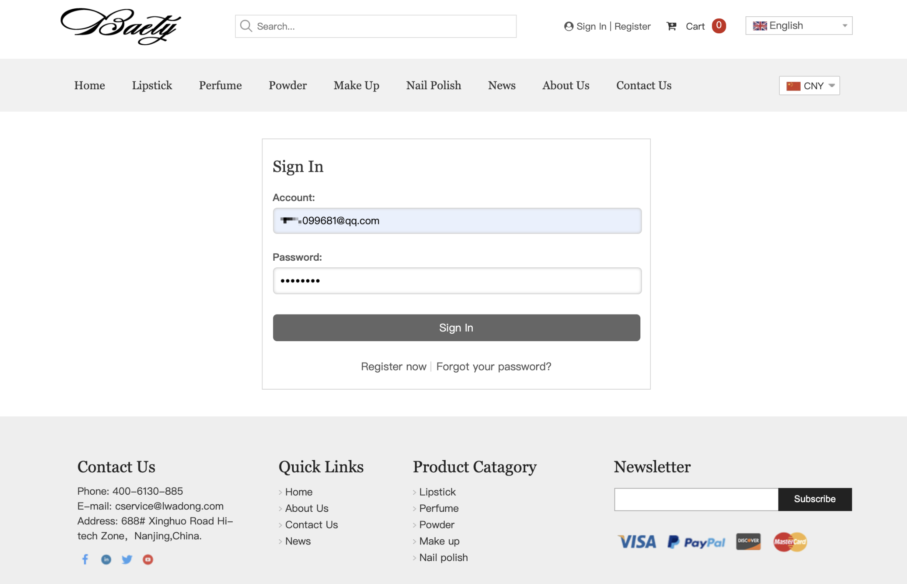This screenshot has height=584, width=907.
Task: Open the YouTube social icon
Action: click(148, 559)
